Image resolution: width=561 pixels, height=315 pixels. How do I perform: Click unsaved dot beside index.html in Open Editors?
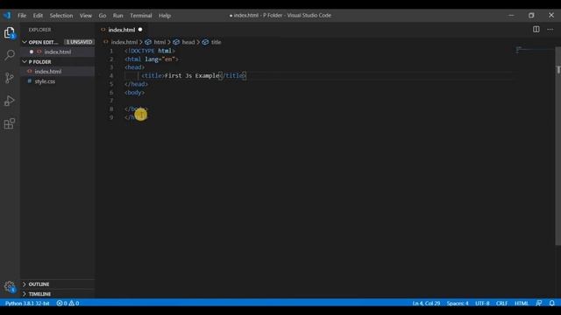(x=32, y=52)
